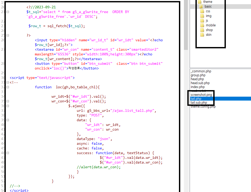The height and width of the screenshot is (192, 251).
Task: Open the css folder icon
Action: point(202,11)
